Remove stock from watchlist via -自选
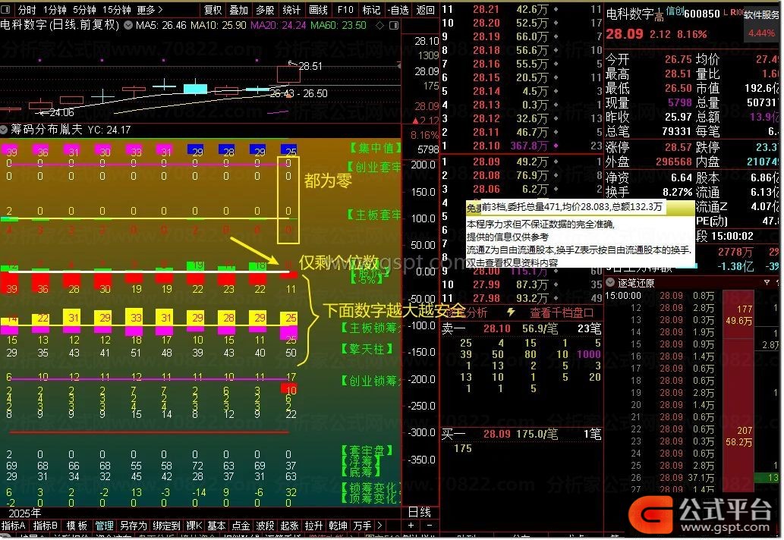The image size is (784, 540). [398, 10]
